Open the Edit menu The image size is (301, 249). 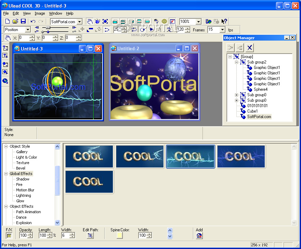coord(16,13)
